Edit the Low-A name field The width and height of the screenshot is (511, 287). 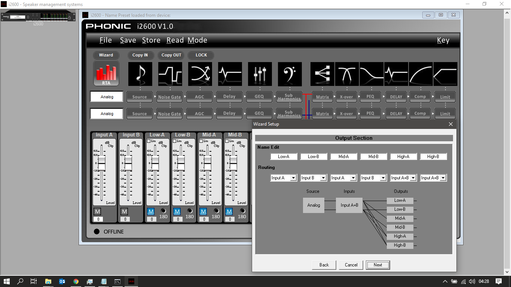click(x=284, y=157)
